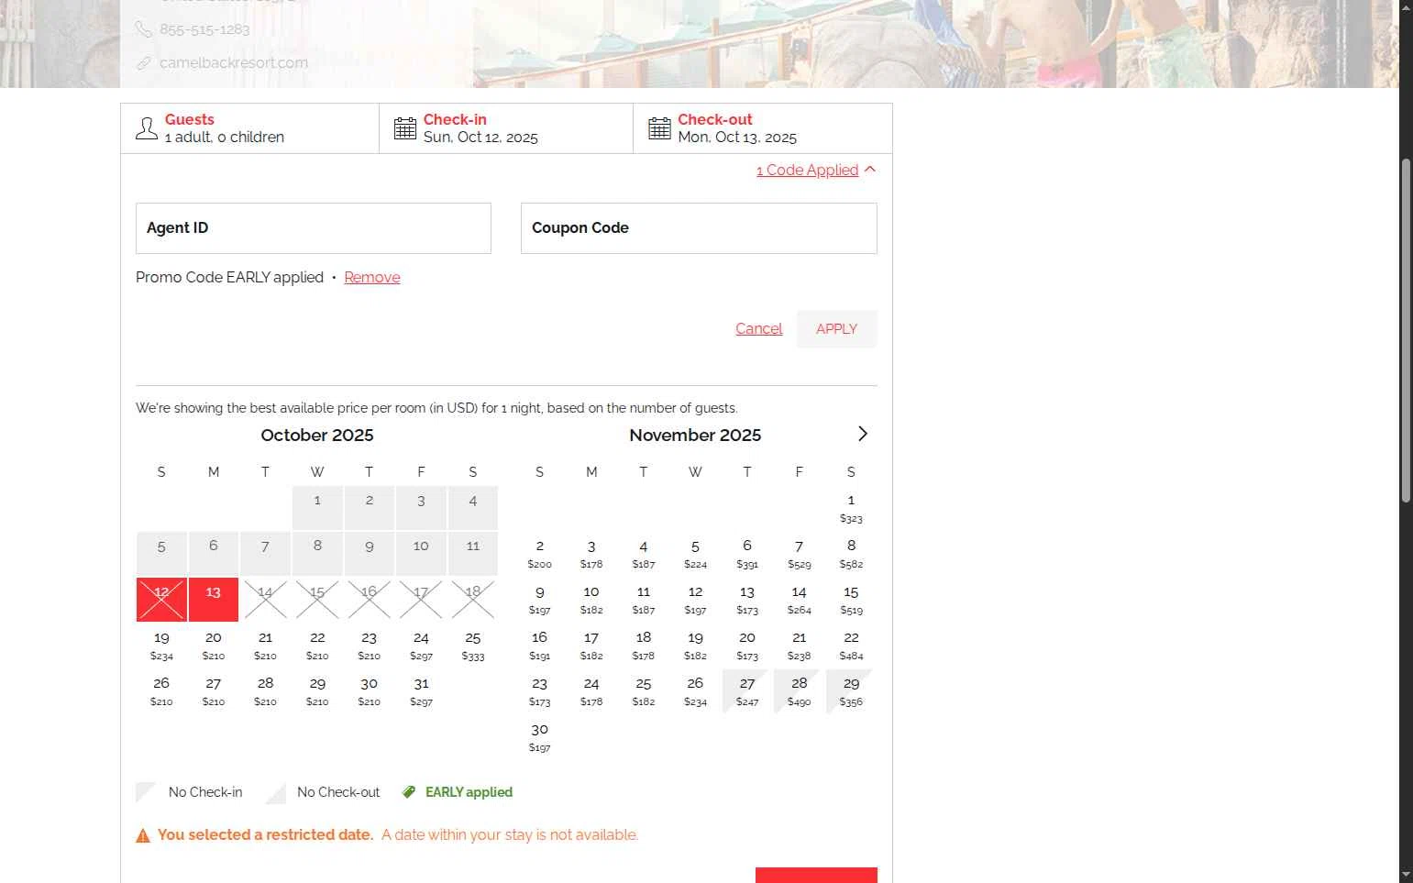
Task: Open the Check-in date field
Action: coord(506,128)
